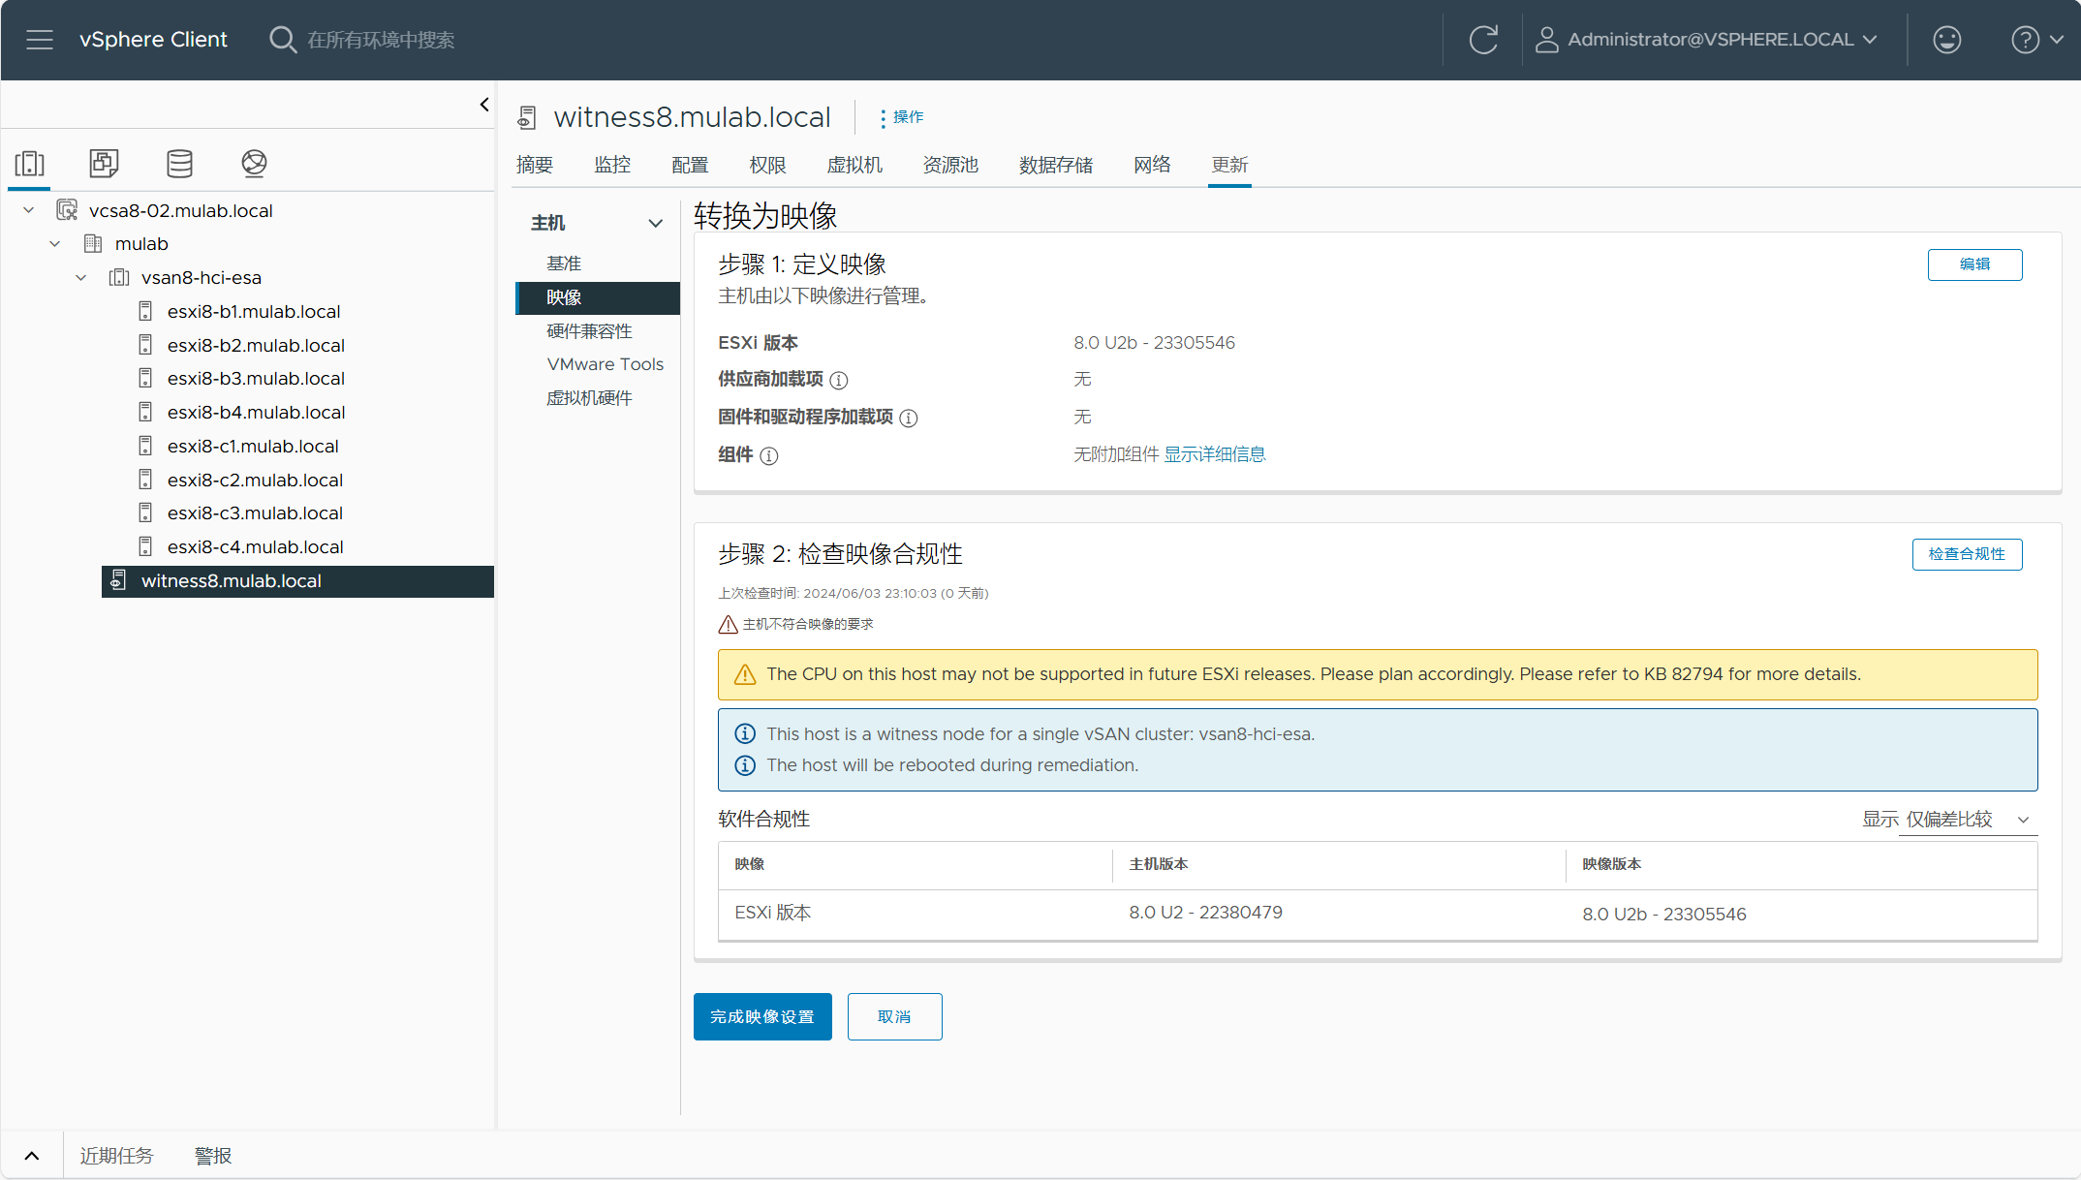Click the vCenter icon for vcsa8-02.mulab.local
Viewport: 2081px width, 1180px height.
coord(67,210)
